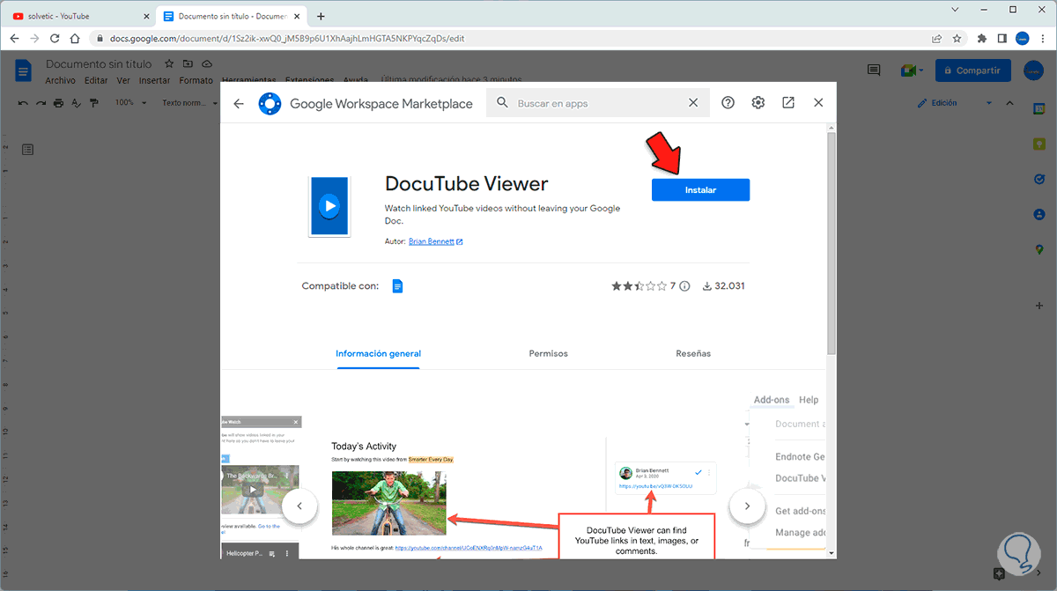The height and width of the screenshot is (591, 1057).
Task: Click the Paint format toolbar icon
Action: click(x=93, y=103)
